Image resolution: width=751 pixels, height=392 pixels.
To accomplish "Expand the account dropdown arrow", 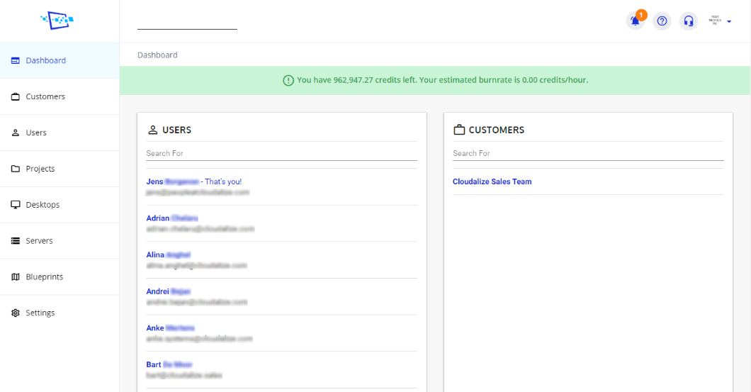I will [729, 21].
